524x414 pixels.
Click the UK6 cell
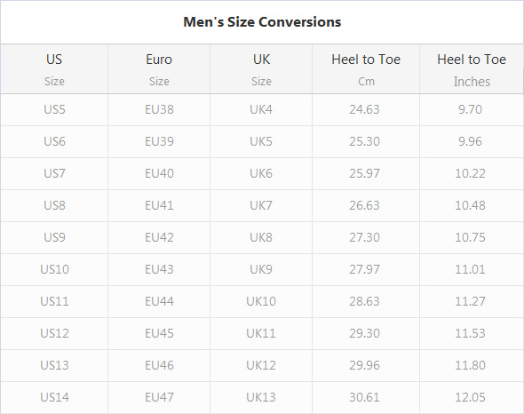click(261, 173)
